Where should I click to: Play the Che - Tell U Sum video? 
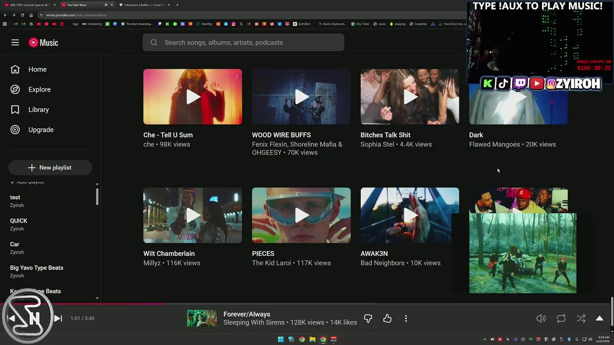pyautogui.click(x=192, y=97)
